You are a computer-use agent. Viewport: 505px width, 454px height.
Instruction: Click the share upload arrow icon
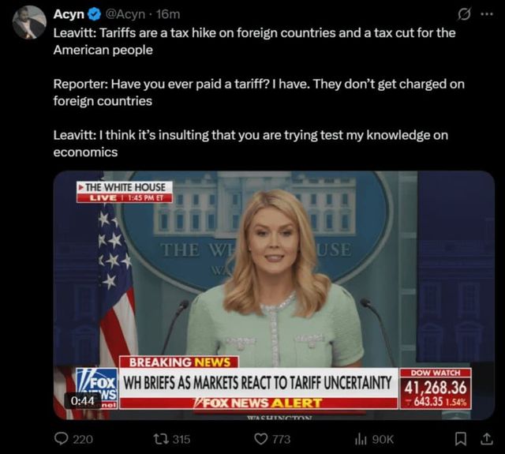486,439
